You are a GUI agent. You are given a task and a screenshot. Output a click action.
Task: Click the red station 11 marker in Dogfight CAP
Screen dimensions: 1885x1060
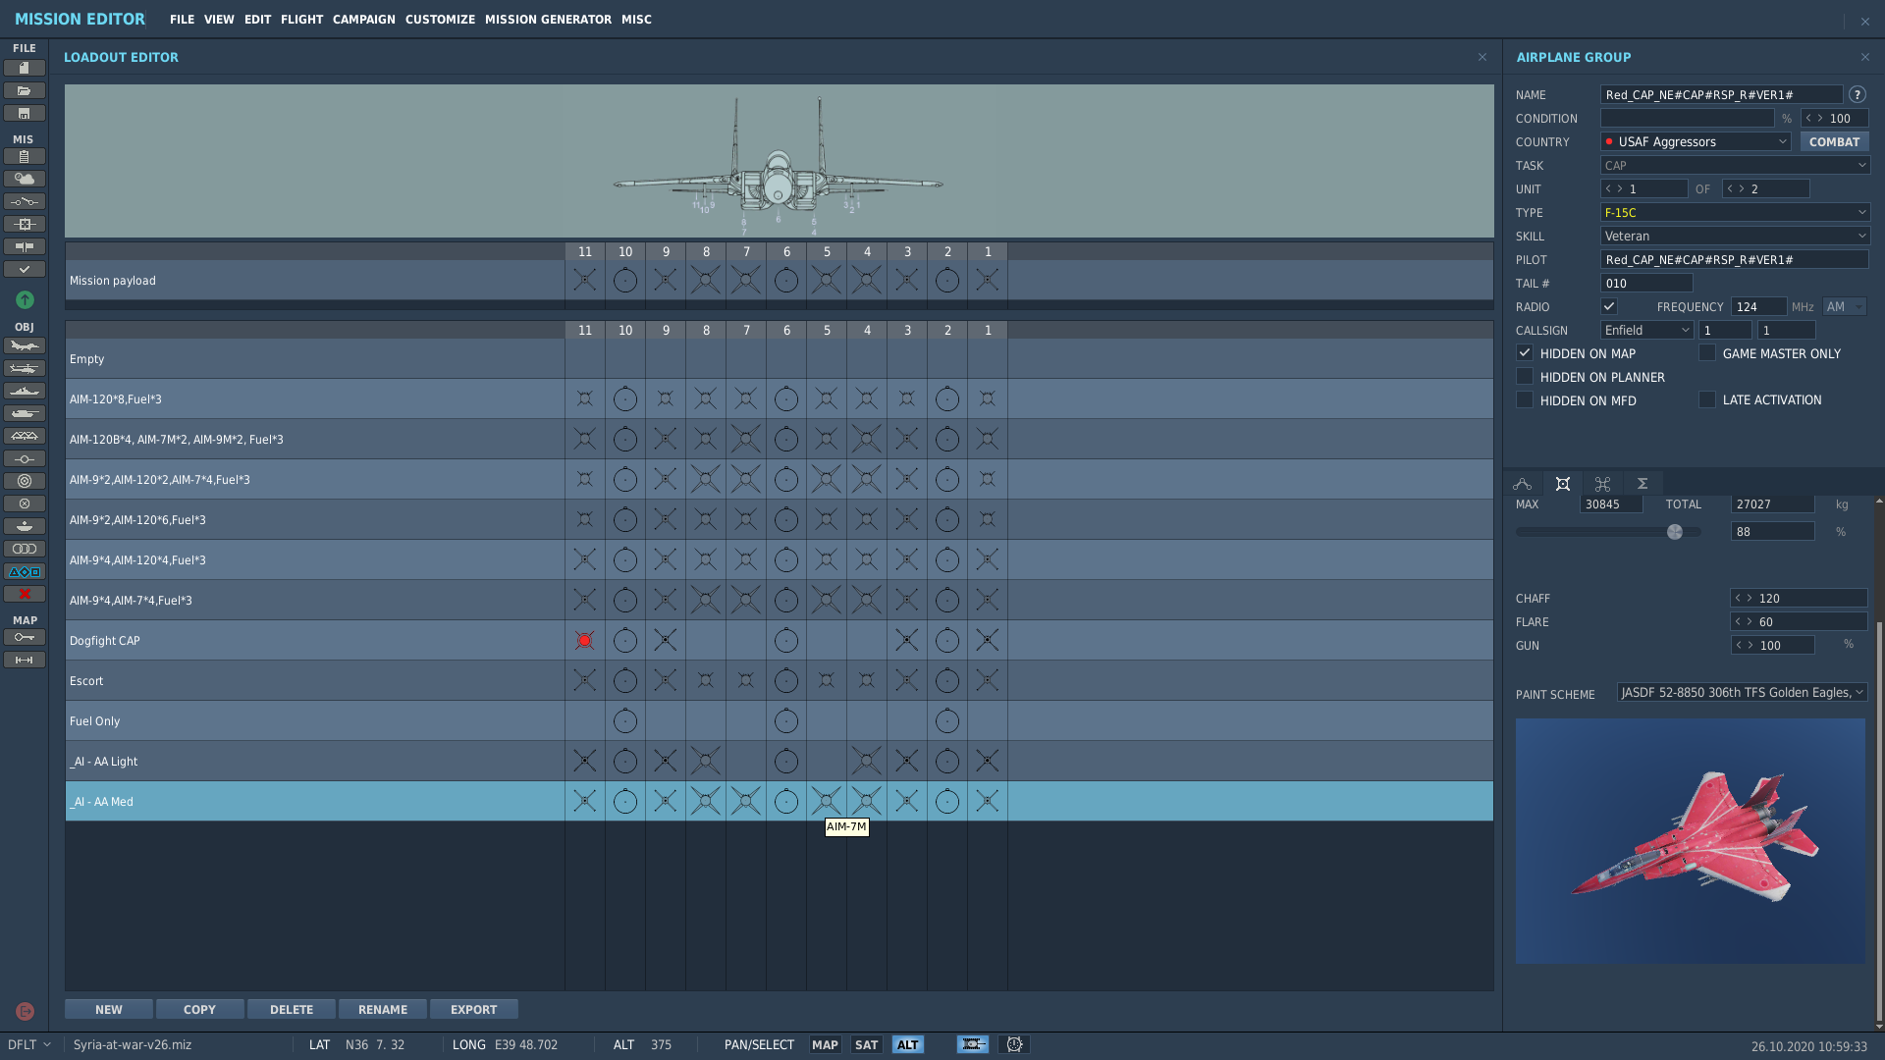coord(584,640)
